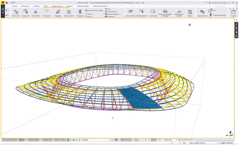This screenshot has height=145, width=239.
Task: Select the Piano di clip scissors icon
Action: coord(36,12)
